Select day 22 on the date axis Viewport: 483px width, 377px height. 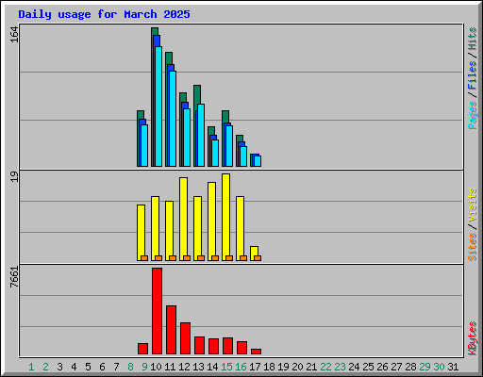(x=325, y=367)
